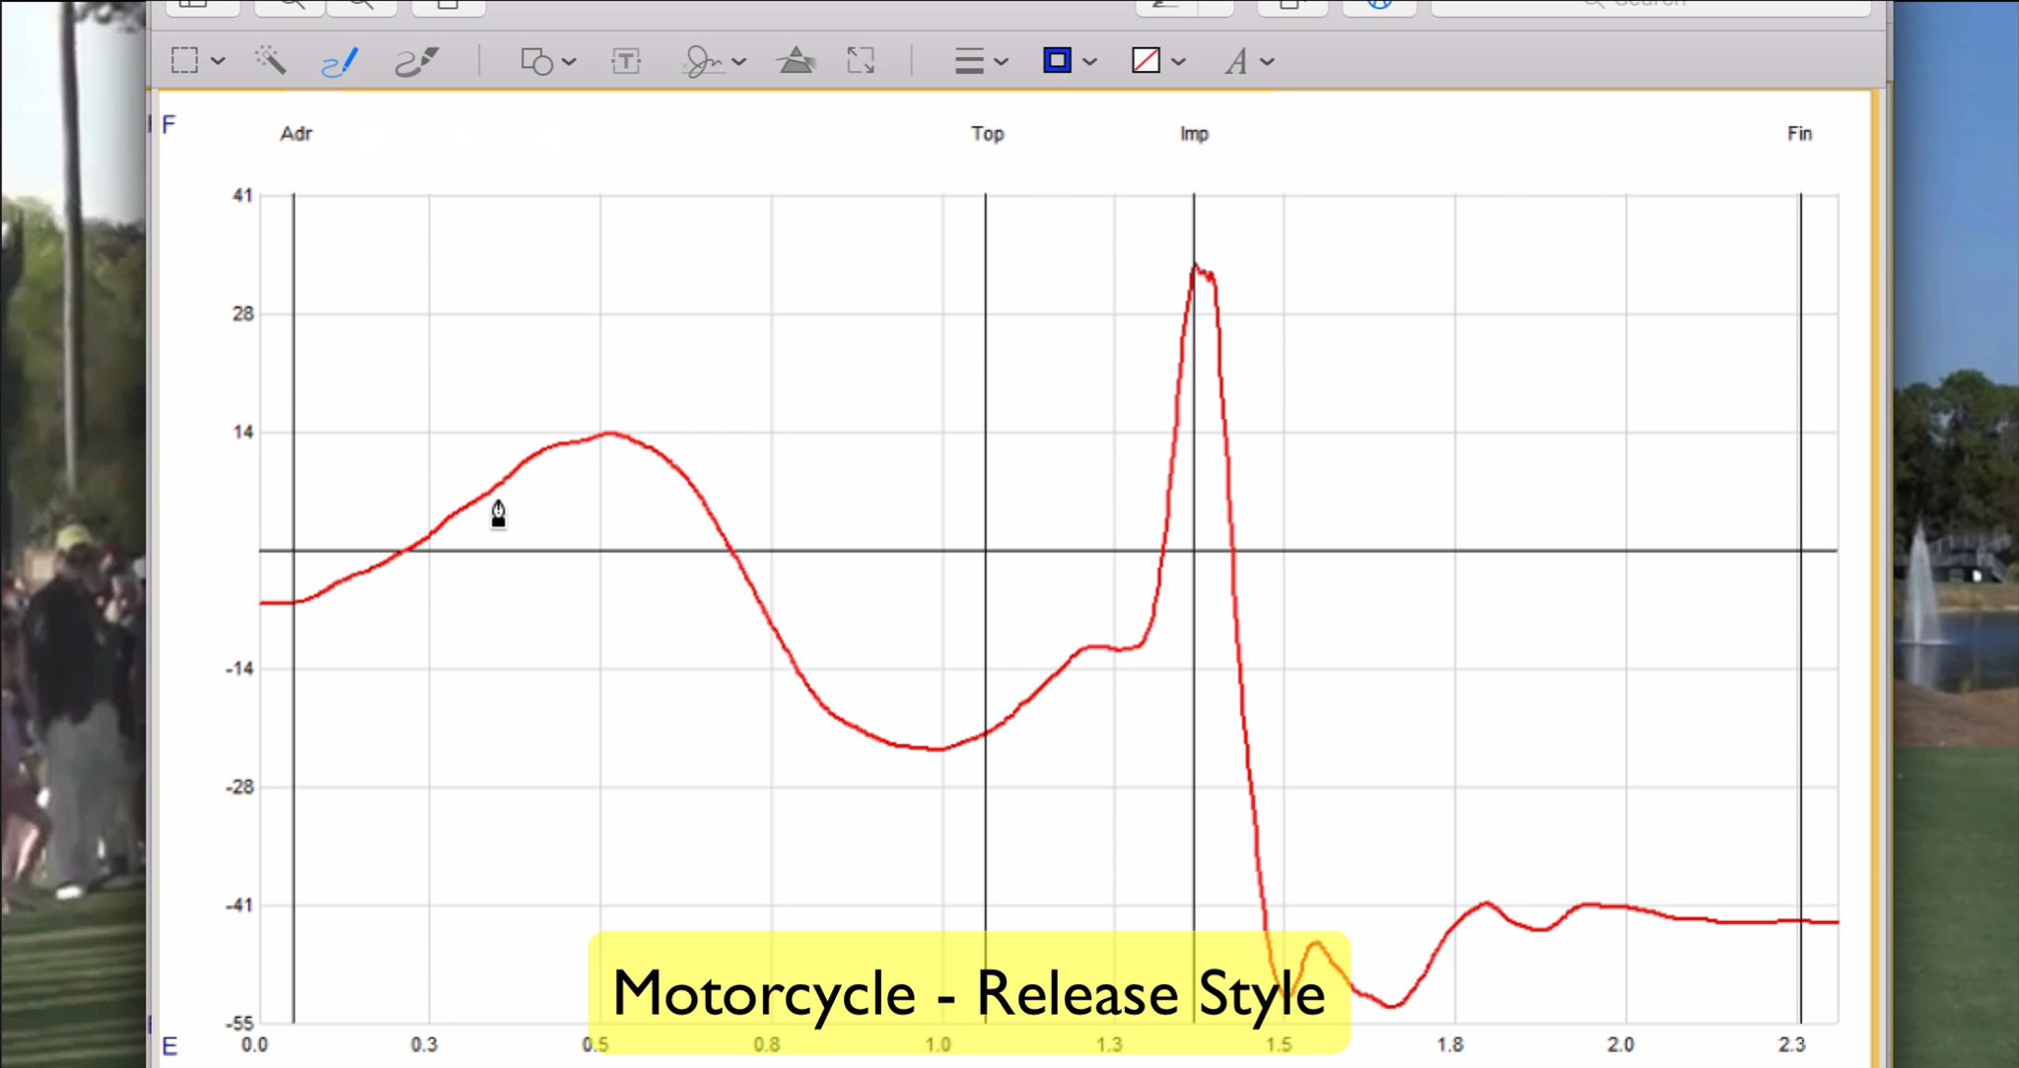Click the x-axis value '0.3'
The image size is (2019, 1068).
click(424, 1044)
